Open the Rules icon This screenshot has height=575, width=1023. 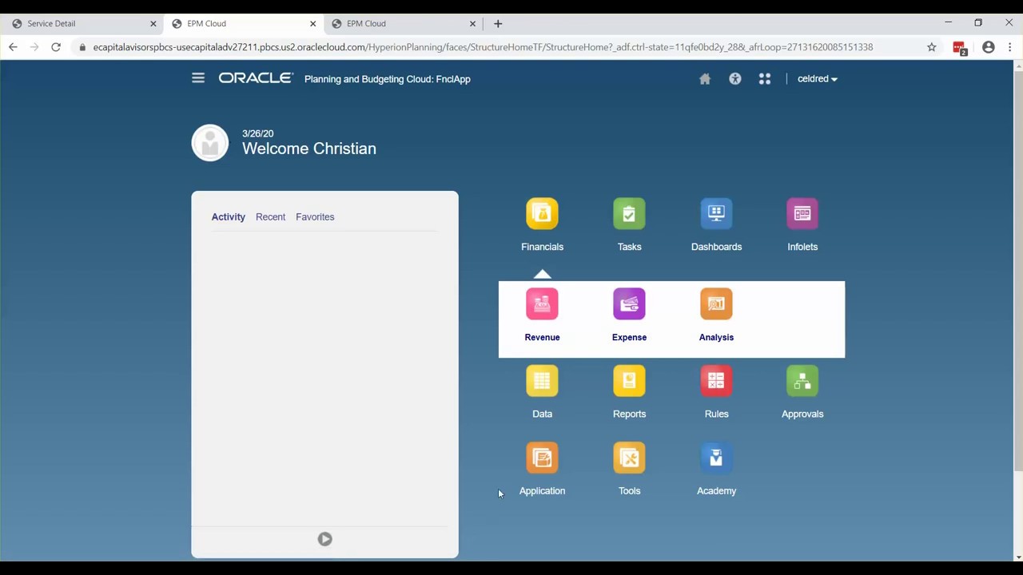tap(716, 381)
